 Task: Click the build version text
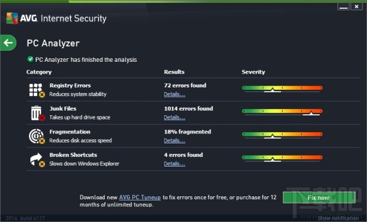25,219
